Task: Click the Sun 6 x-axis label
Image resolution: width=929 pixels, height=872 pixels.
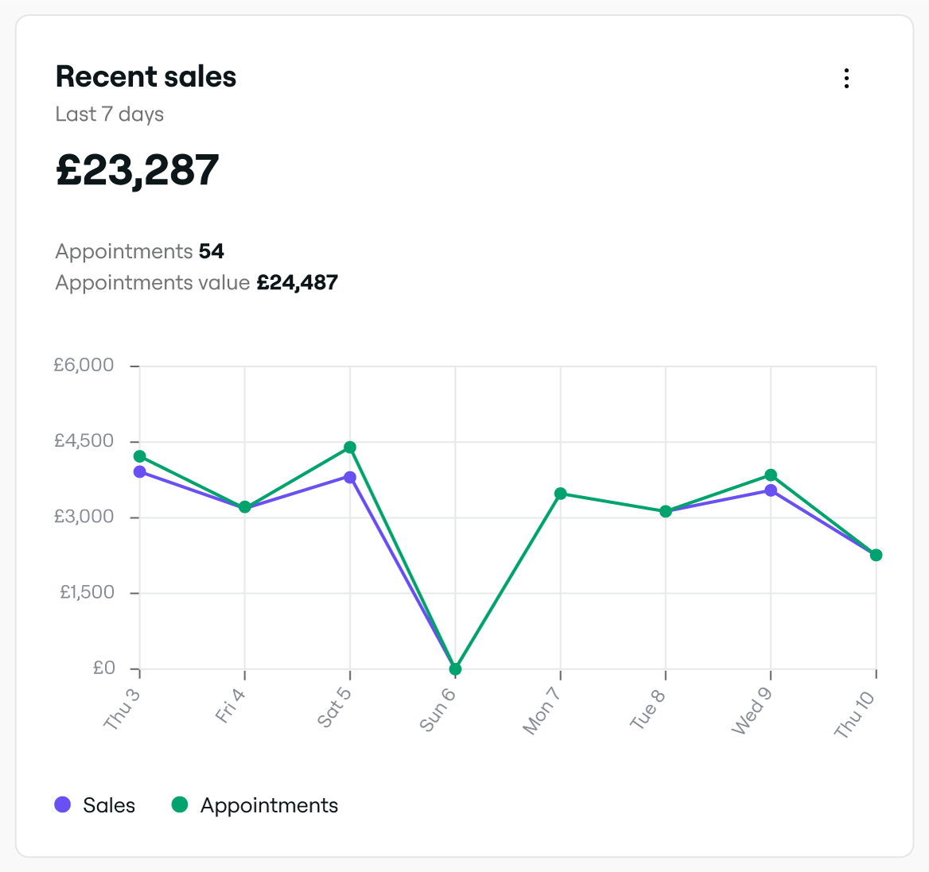Action: (437, 710)
